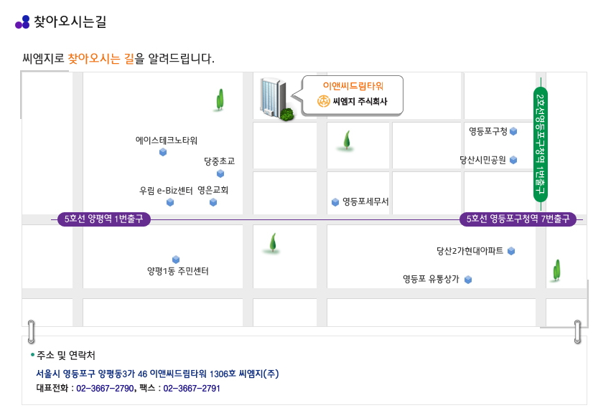Click the left paperclip icon
The width and height of the screenshot is (616, 413).
click(x=31, y=331)
